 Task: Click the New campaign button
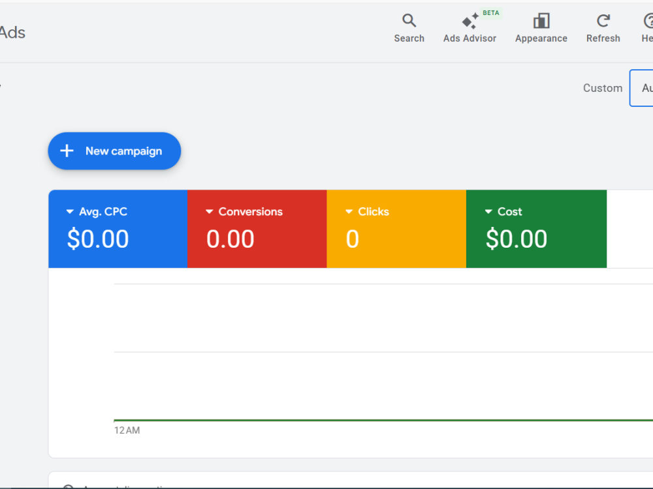[x=114, y=151]
